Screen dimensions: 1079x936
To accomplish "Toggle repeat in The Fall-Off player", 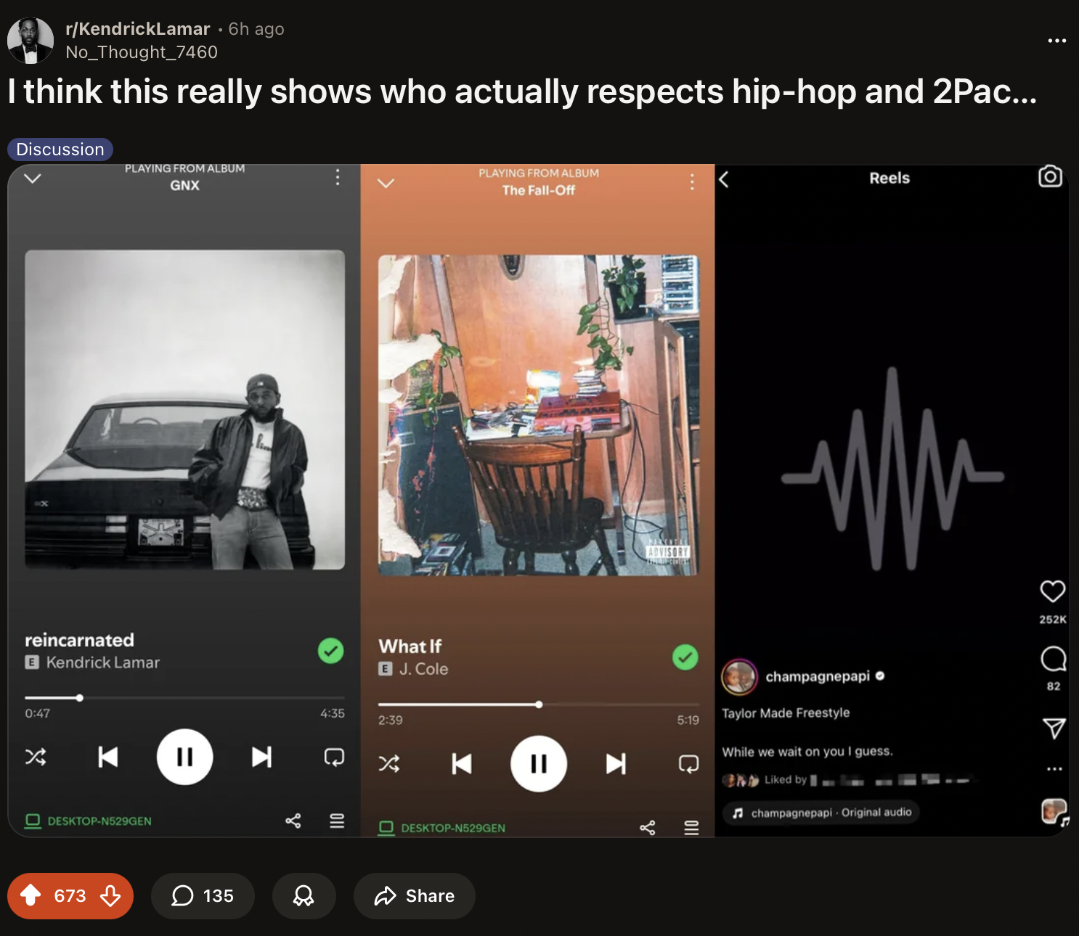I will coord(688,764).
